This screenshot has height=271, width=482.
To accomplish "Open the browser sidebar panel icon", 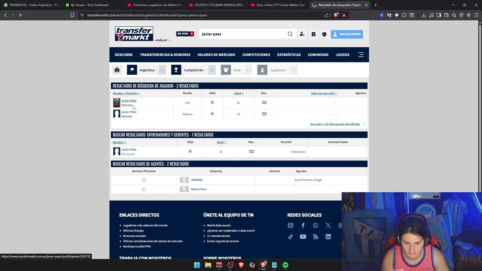I will 439,15.
